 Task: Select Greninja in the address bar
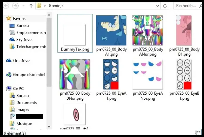(x=56, y=6)
